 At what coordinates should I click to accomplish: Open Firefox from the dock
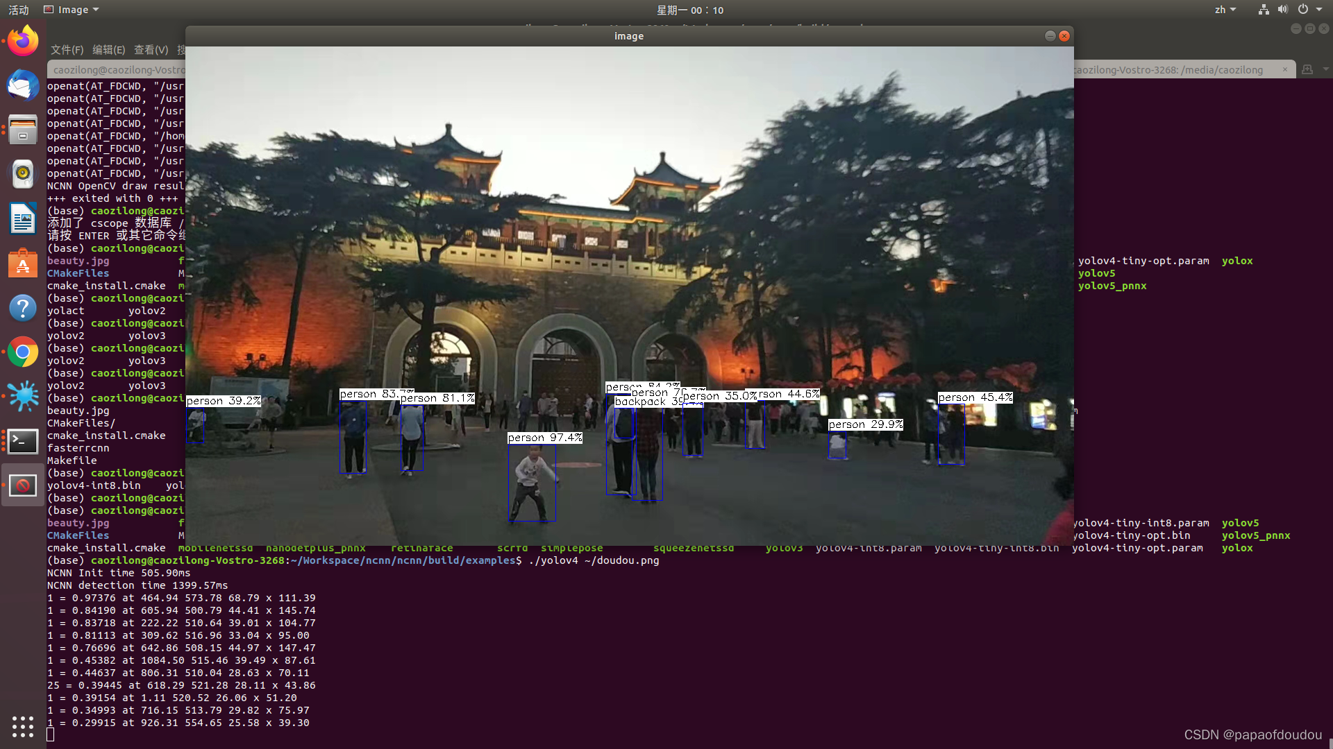pos(23,41)
